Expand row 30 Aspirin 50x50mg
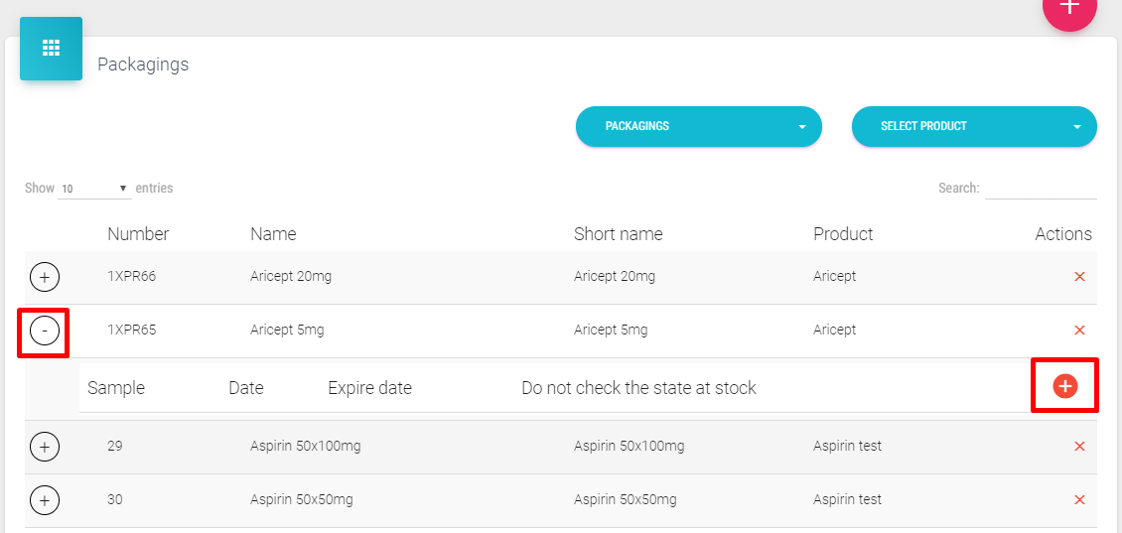This screenshot has height=533, width=1122. click(x=45, y=500)
